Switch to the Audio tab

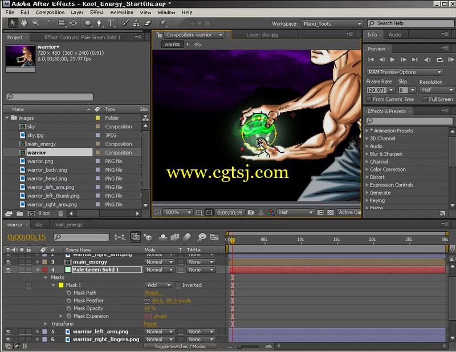tap(394, 35)
